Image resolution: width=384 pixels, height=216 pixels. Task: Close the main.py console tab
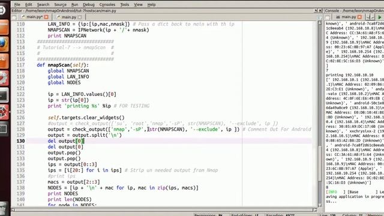(x=359, y=17)
